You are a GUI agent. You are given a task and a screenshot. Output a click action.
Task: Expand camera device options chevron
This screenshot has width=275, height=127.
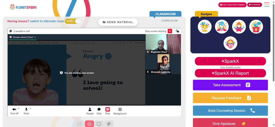(x=19, y=108)
